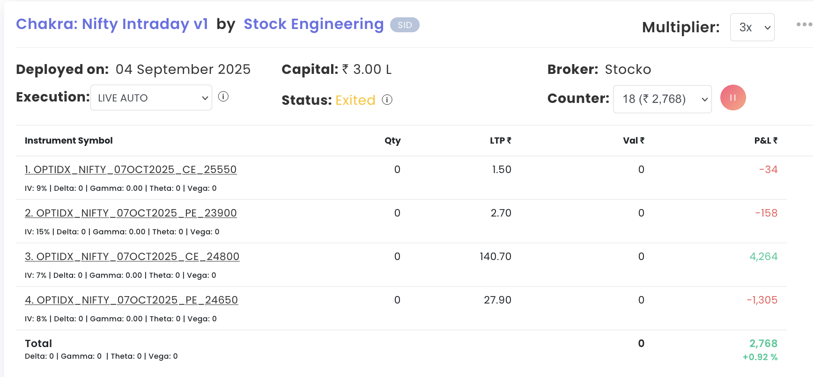
Task: Open the NIFTY 07OCT2025 PE 24650 instrument
Action: [131, 300]
